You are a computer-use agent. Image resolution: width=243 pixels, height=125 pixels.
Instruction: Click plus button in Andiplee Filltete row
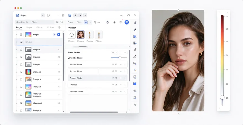[x=121, y=92]
